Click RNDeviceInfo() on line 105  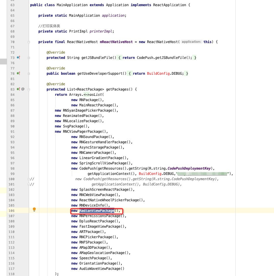pos(94,205)
